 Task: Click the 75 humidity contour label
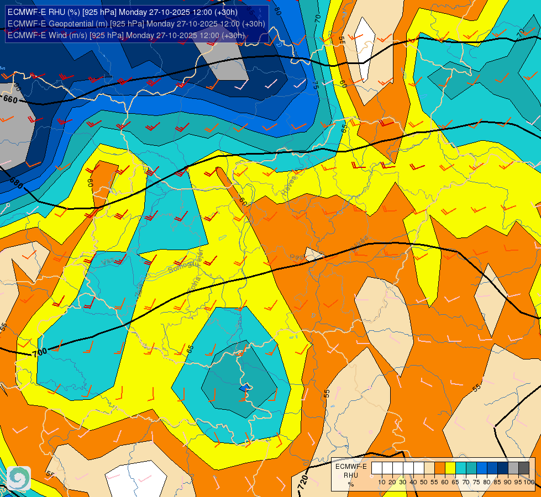tap(316, 85)
